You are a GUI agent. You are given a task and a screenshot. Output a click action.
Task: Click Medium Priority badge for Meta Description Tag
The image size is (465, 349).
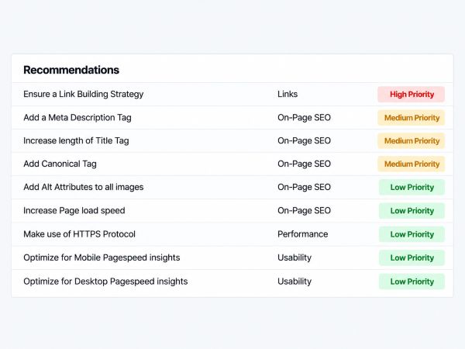click(x=411, y=118)
